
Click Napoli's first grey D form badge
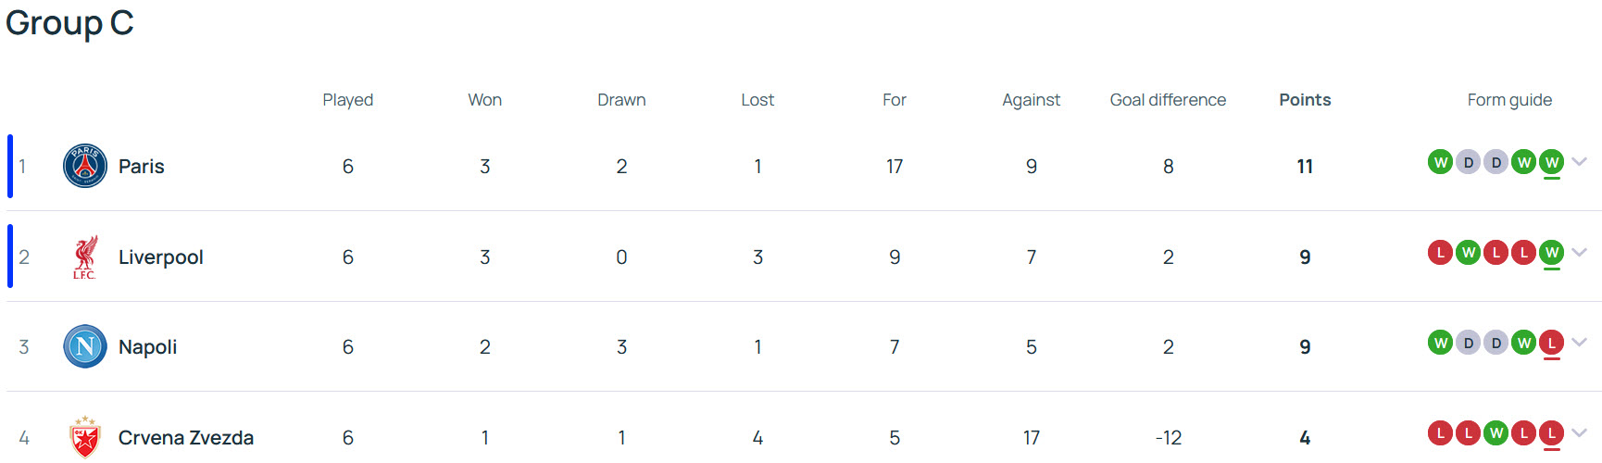[1468, 344]
